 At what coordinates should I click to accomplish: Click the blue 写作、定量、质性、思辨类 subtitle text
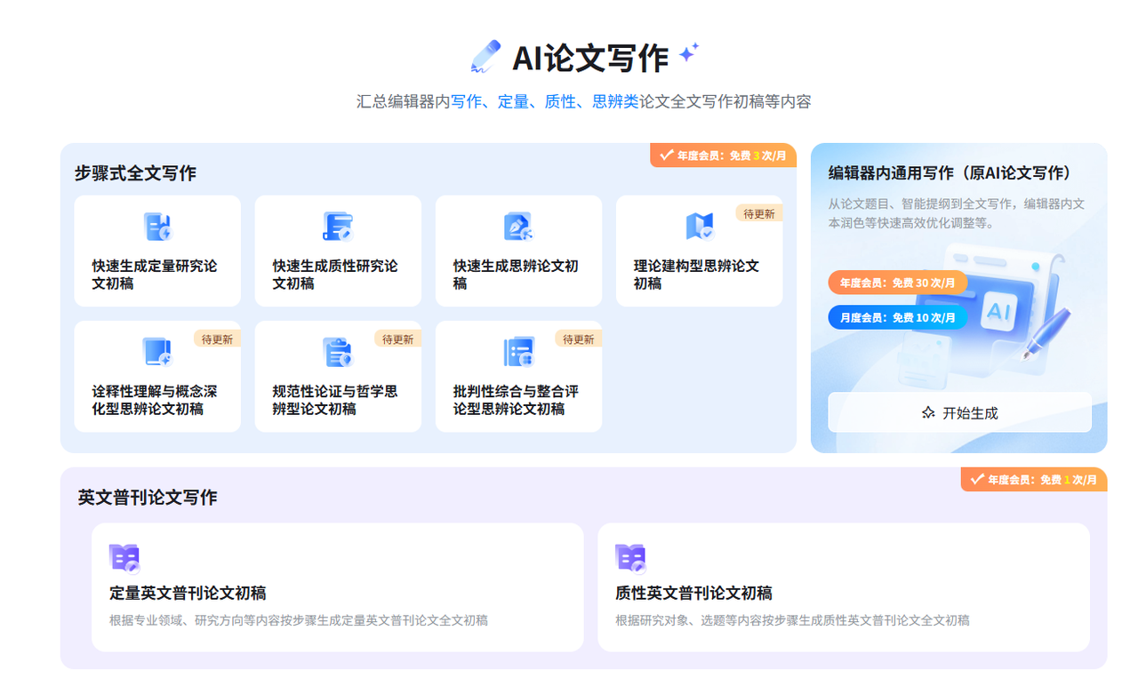click(545, 101)
